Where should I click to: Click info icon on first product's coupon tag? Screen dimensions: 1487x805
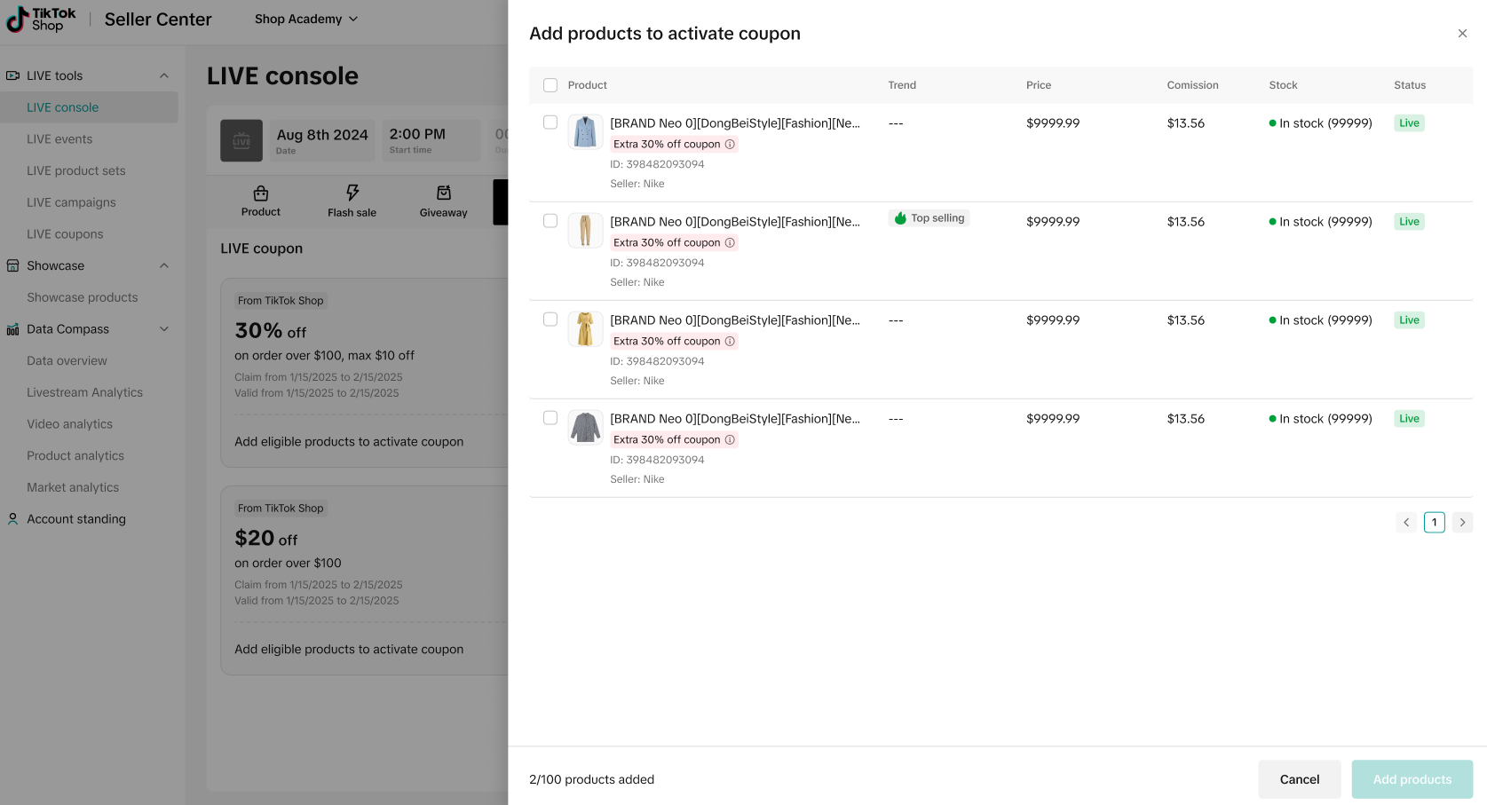[x=730, y=145]
